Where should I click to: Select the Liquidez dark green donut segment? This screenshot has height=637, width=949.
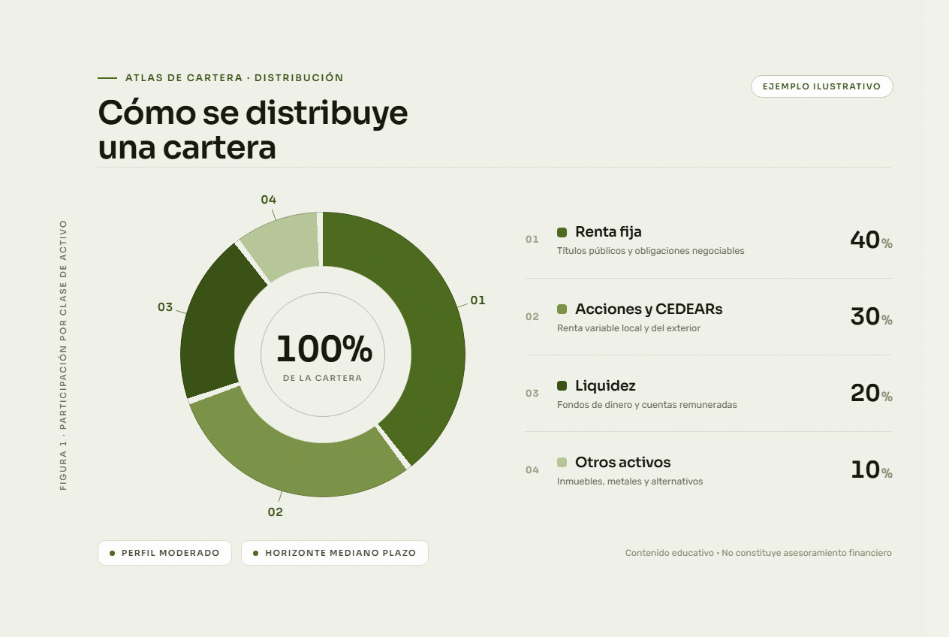(212, 323)
